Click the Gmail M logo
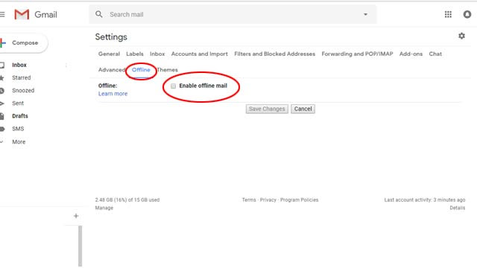The width and height of the screenshot is (477, 268). click(x=22, y=14)
